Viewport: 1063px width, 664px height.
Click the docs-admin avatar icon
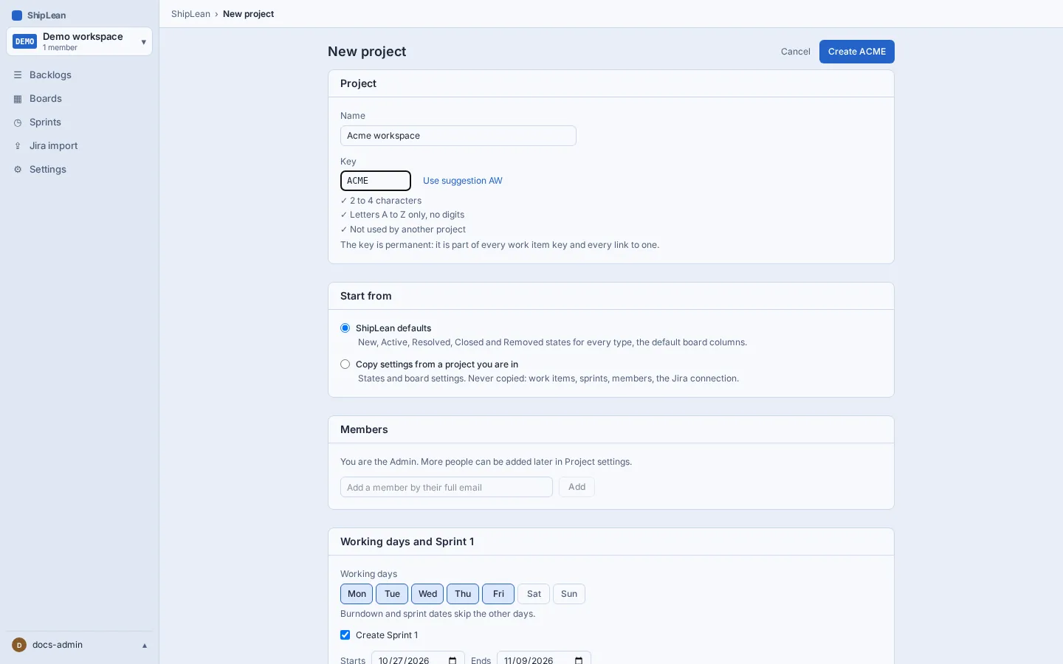(x=19, y=645)
